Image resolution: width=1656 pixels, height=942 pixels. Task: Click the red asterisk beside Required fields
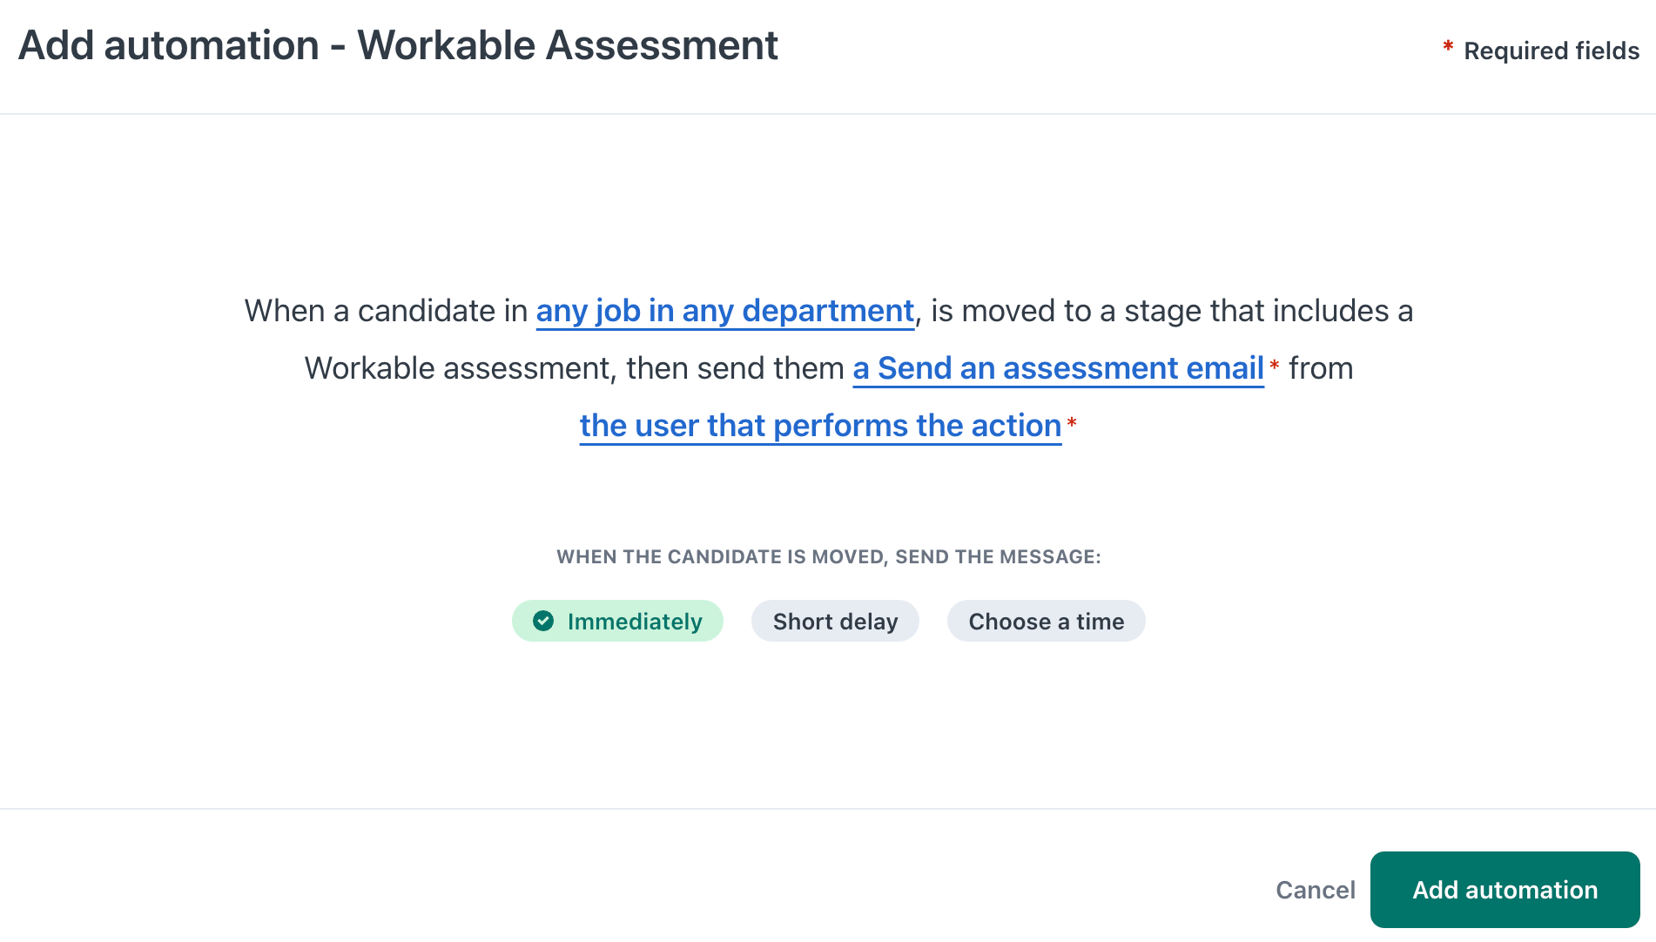(1448, 47)
